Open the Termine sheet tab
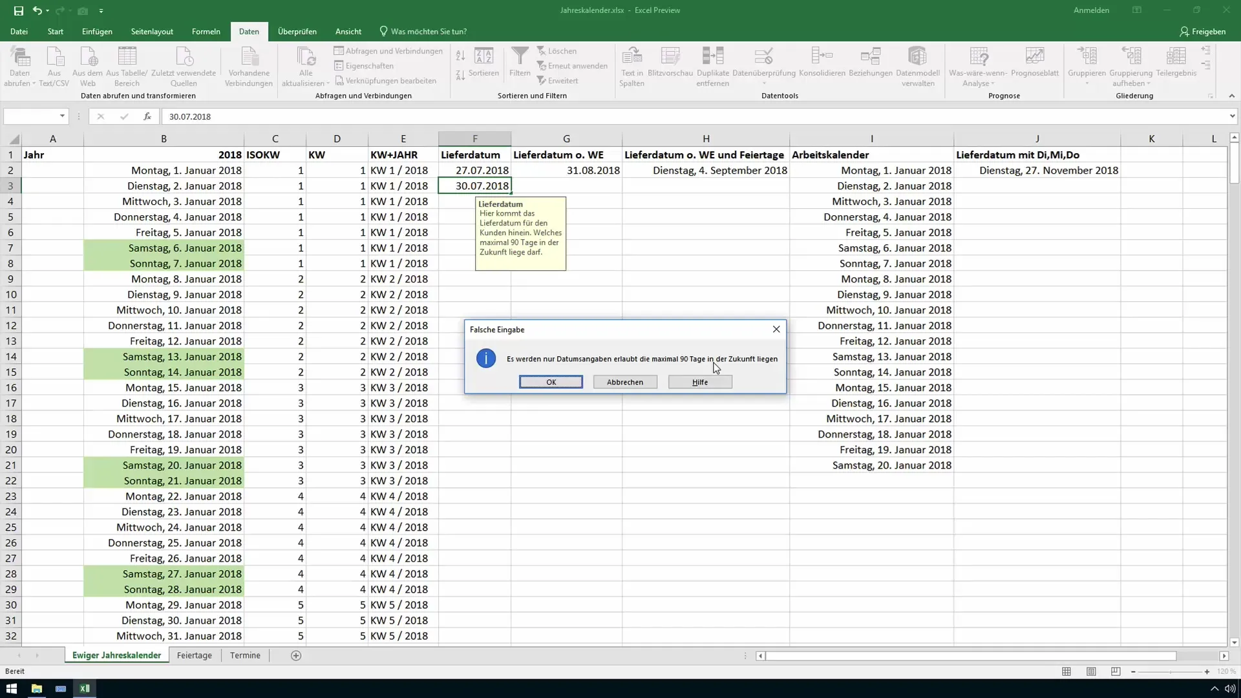Screen dimensions: 1241x698 coord(245,655)
